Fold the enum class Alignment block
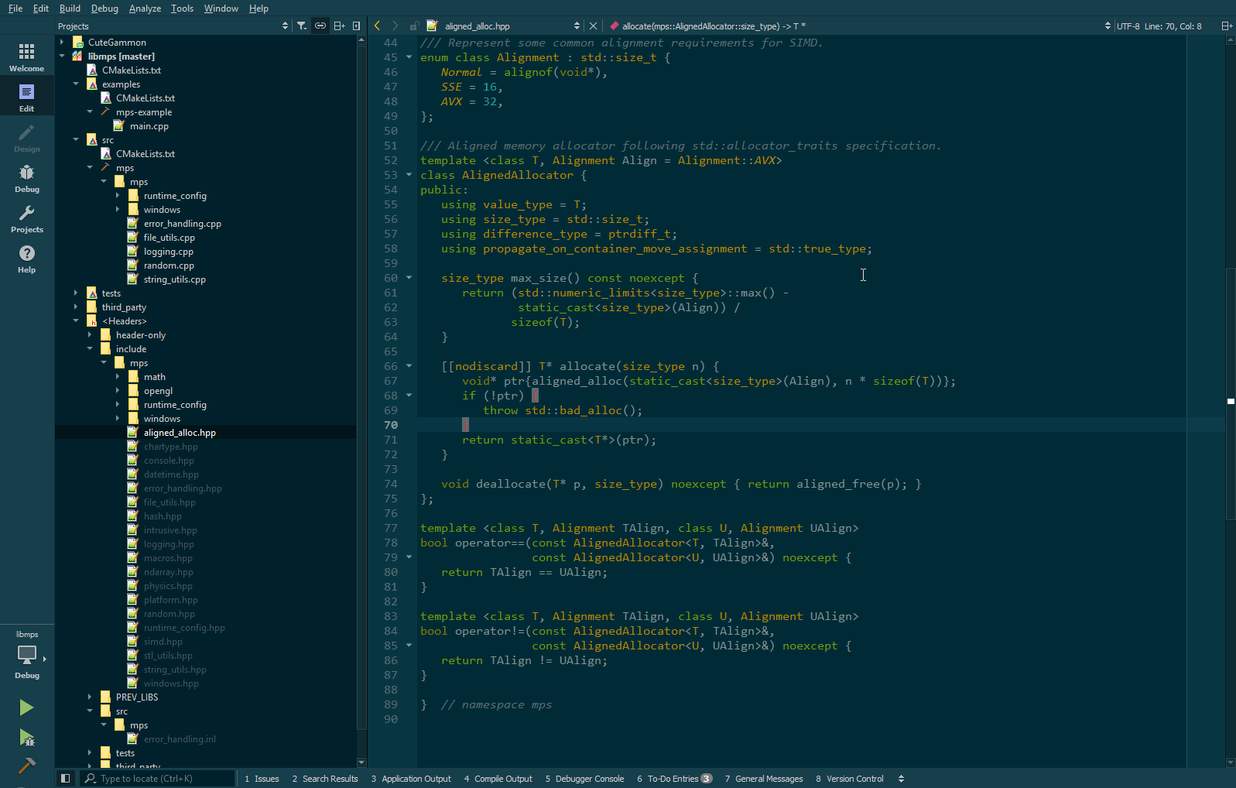Image resolution: width=1236 pixels, height=788 pixels. 409,57
